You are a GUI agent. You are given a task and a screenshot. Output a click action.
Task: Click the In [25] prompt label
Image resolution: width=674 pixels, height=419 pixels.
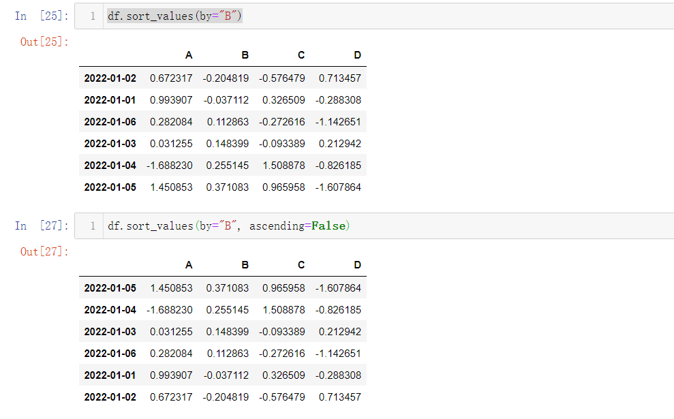tap(42, 16)
